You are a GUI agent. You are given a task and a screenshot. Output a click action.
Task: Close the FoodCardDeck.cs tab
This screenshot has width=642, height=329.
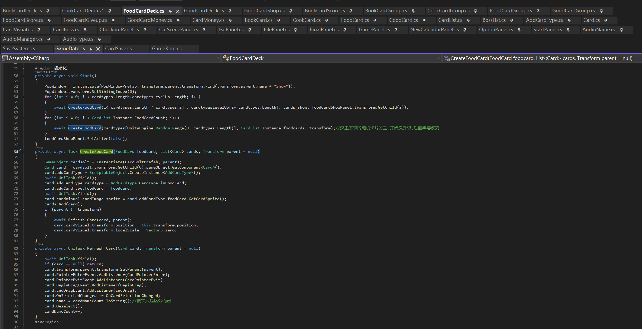pyautogui.click(x=178, y=11)
